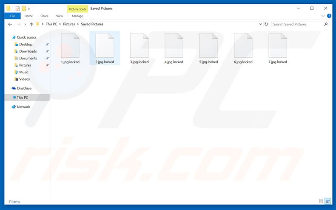Click the 2.jpg.locked file name

105,62
